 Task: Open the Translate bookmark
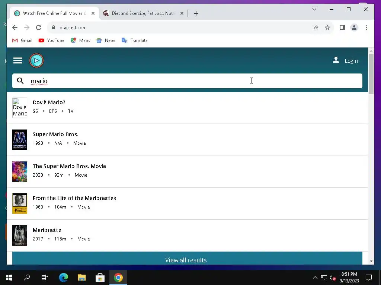(135, 40)
